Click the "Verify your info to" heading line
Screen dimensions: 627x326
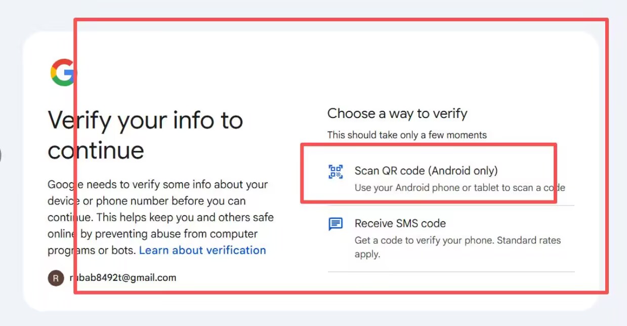pos(145,120)
